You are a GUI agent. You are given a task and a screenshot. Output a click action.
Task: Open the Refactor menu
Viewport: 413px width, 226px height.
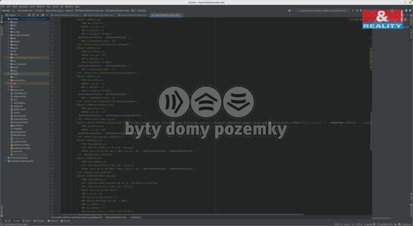coord(41,6)
